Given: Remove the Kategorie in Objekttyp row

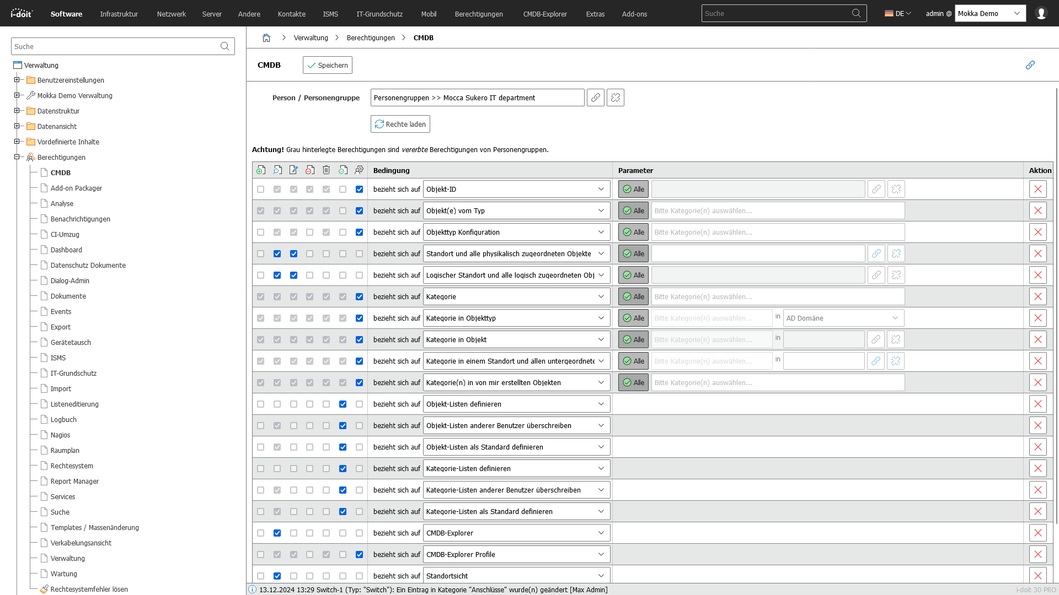Looking at the screenshot, I should pos(1038,318).
